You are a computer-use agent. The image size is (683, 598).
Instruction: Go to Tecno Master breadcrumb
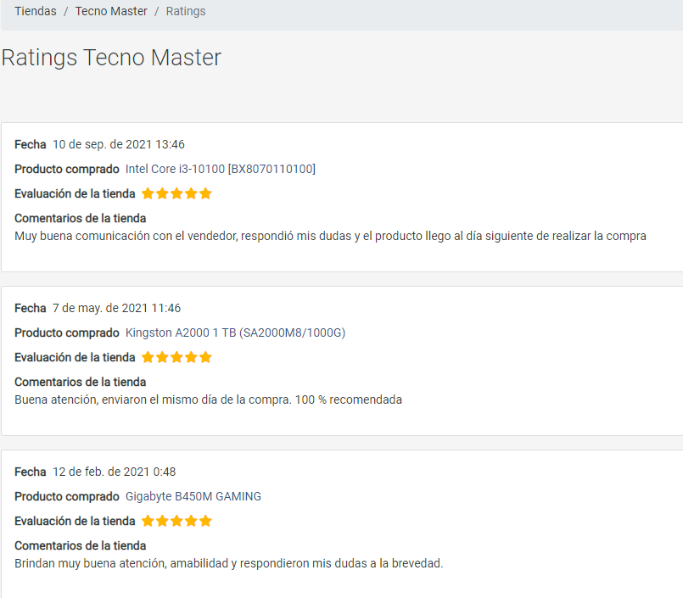[111, 11]
